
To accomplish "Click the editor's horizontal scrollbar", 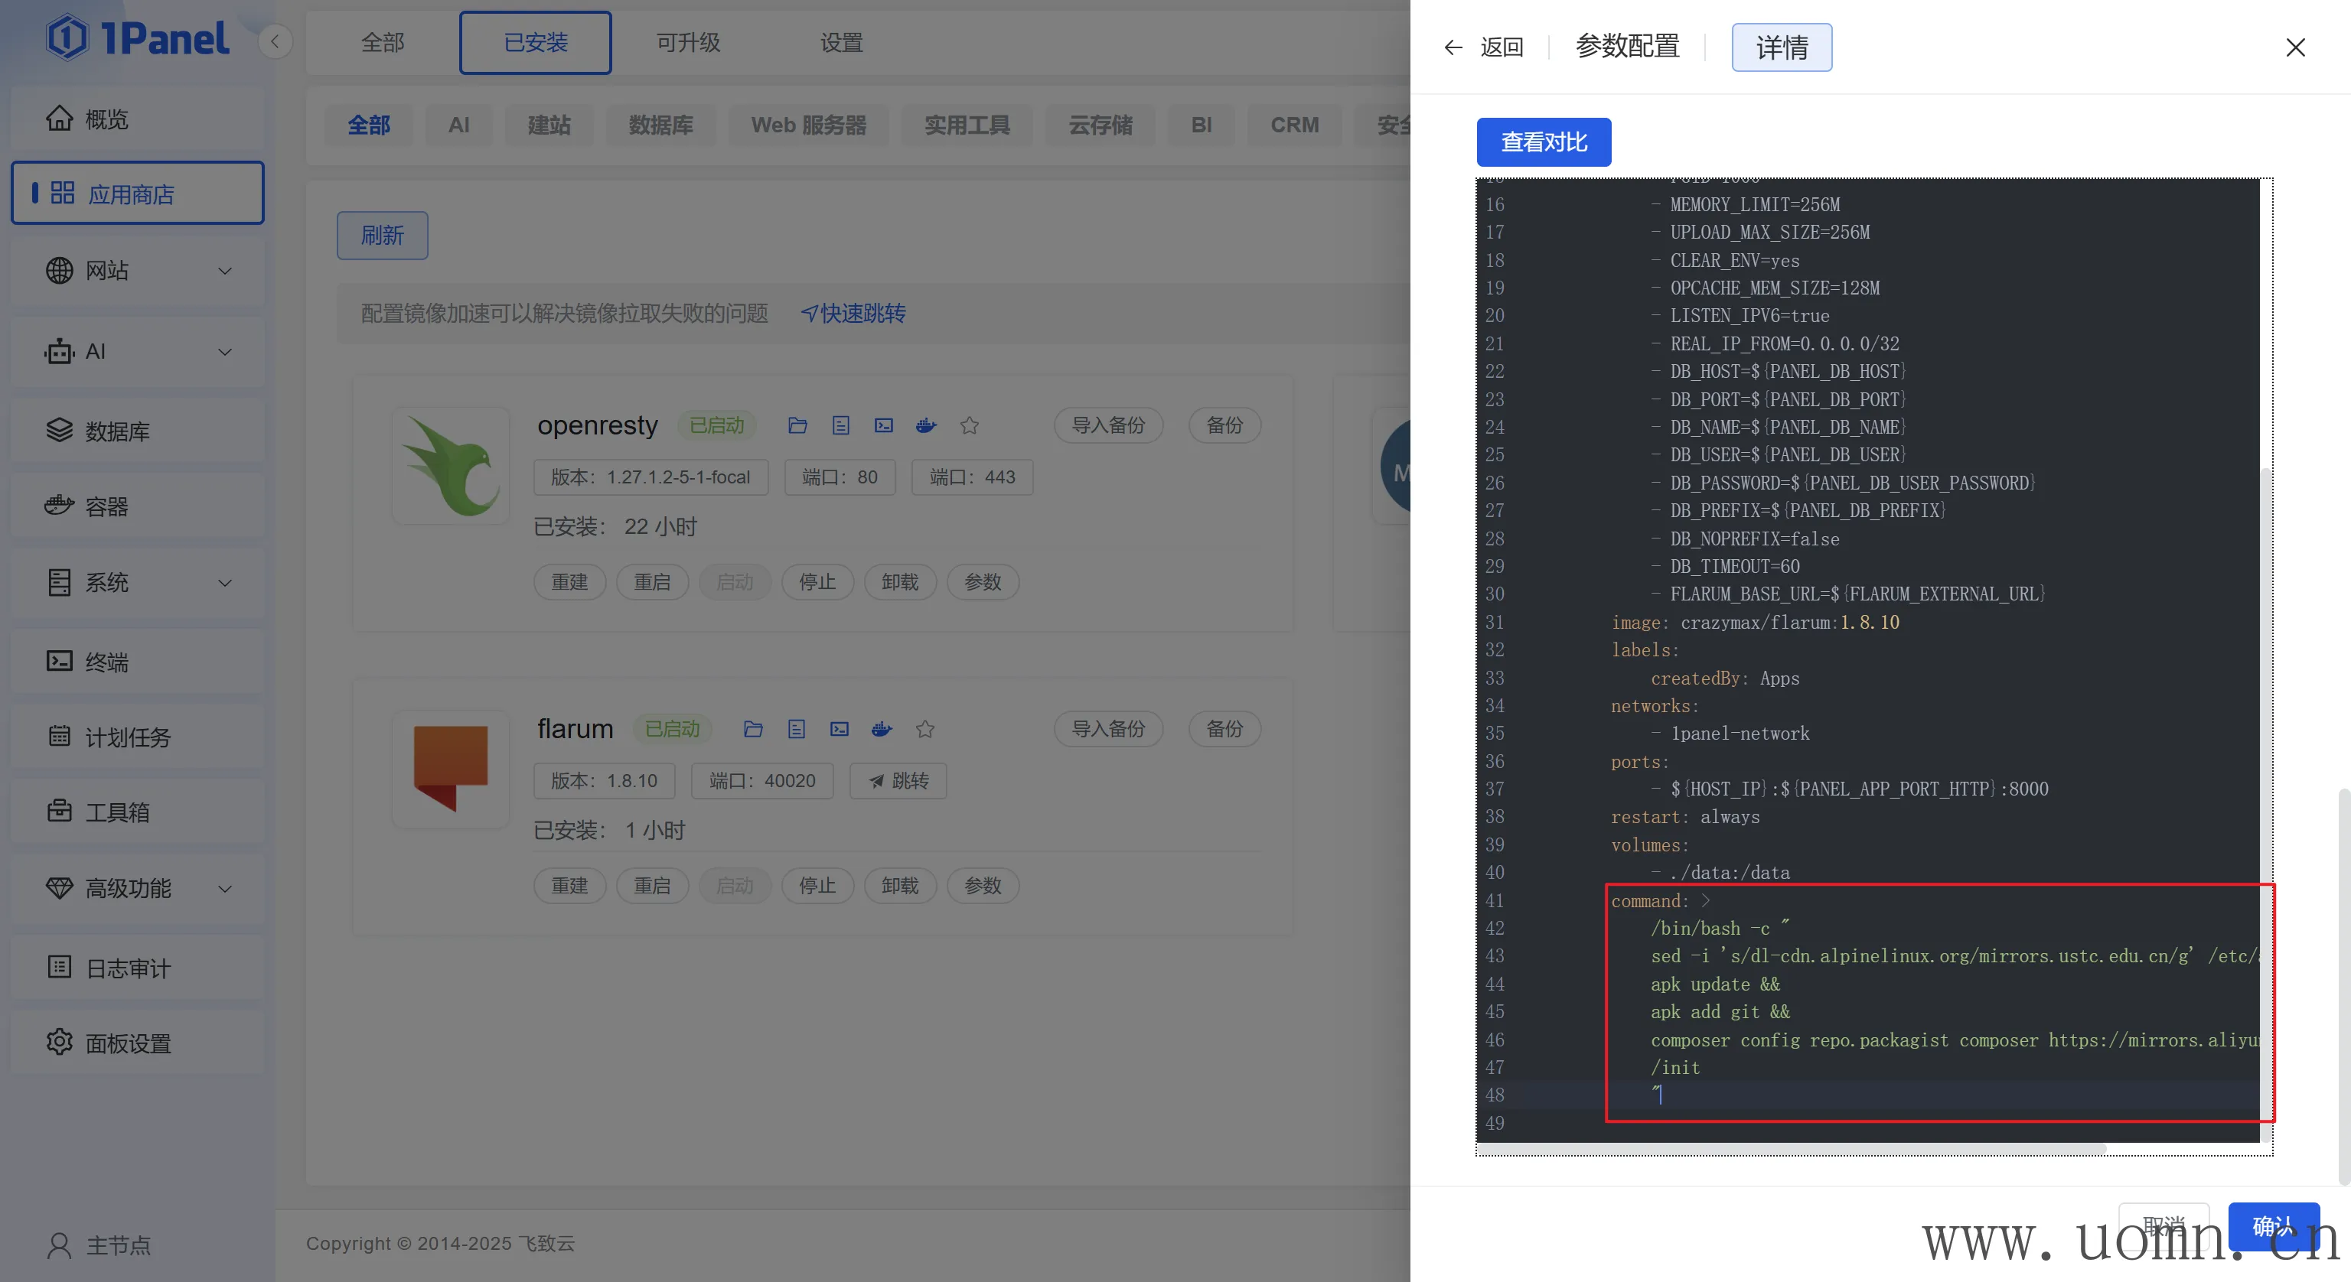I will [1789, 1148].
